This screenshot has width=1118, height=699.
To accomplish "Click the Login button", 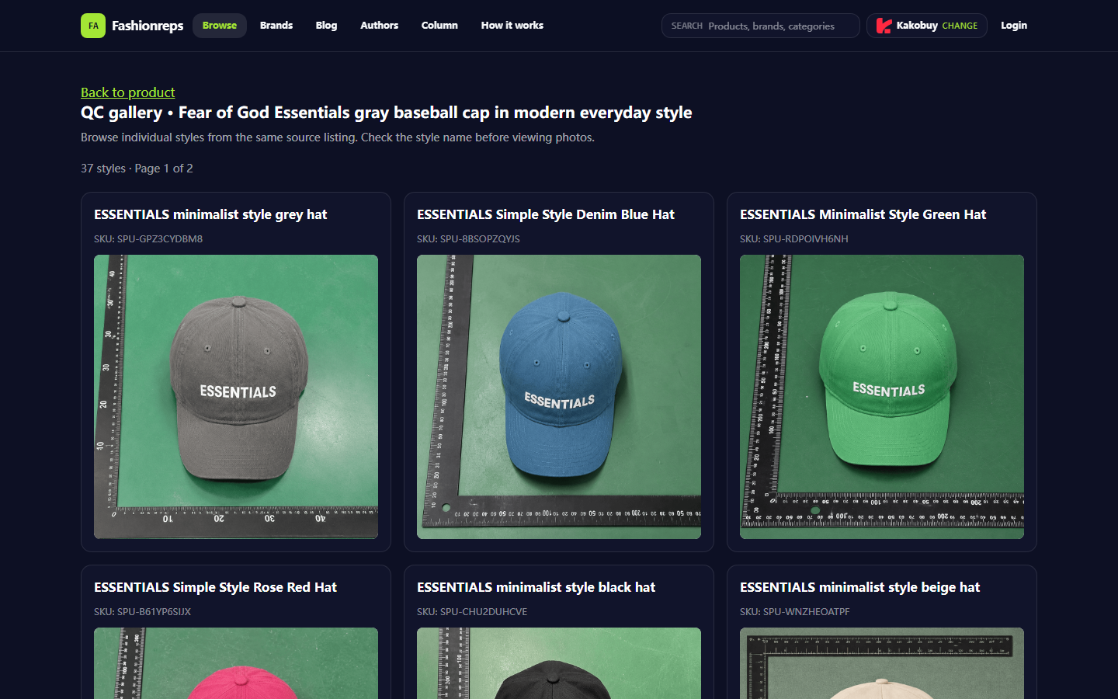I will [1014, 26].
